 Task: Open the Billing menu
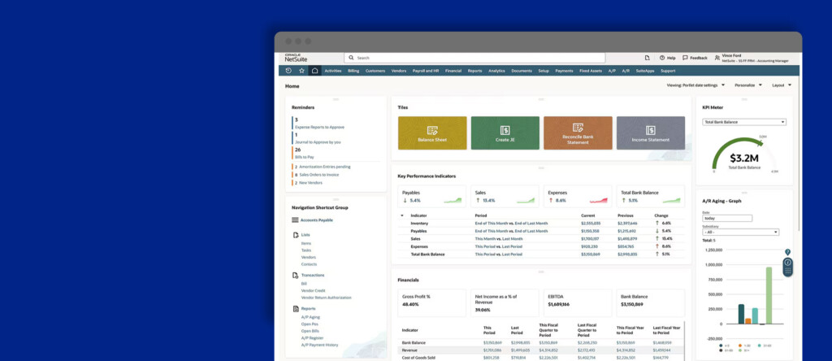click(353, 71)
